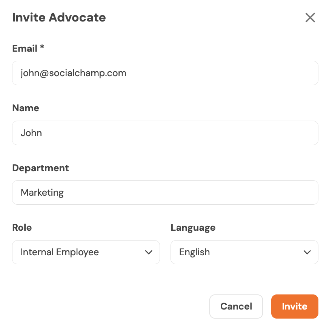This screenshot has height=328, width=332.
Task: Close the Invite Advocate dialog
Action: click(310, 18)
